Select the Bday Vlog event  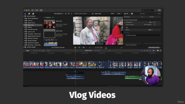[33, 25]
